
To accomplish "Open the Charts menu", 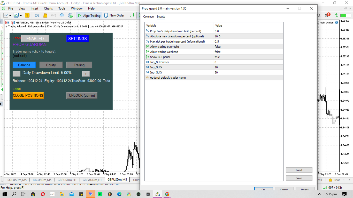I will pos(48,9).
